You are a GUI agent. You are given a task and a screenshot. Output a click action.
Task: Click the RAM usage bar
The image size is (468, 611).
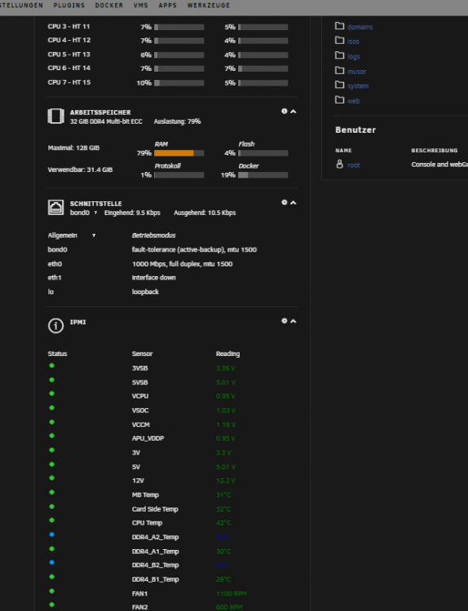coord(179,153)
